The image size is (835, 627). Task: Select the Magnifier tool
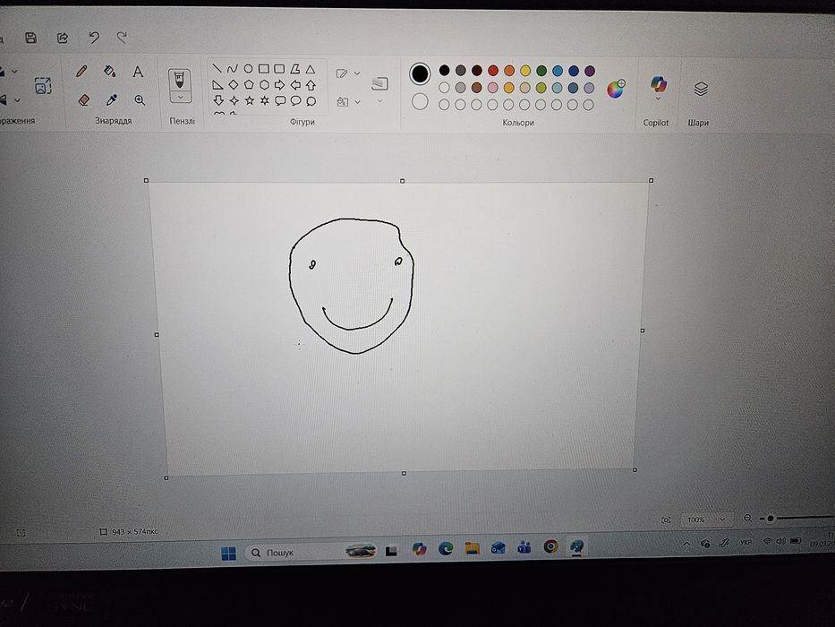point(140,100)
